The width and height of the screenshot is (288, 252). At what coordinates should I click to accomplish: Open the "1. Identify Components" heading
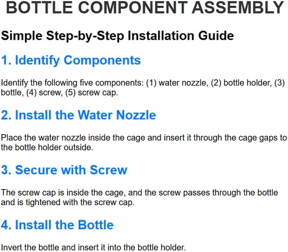coord(71,60)
